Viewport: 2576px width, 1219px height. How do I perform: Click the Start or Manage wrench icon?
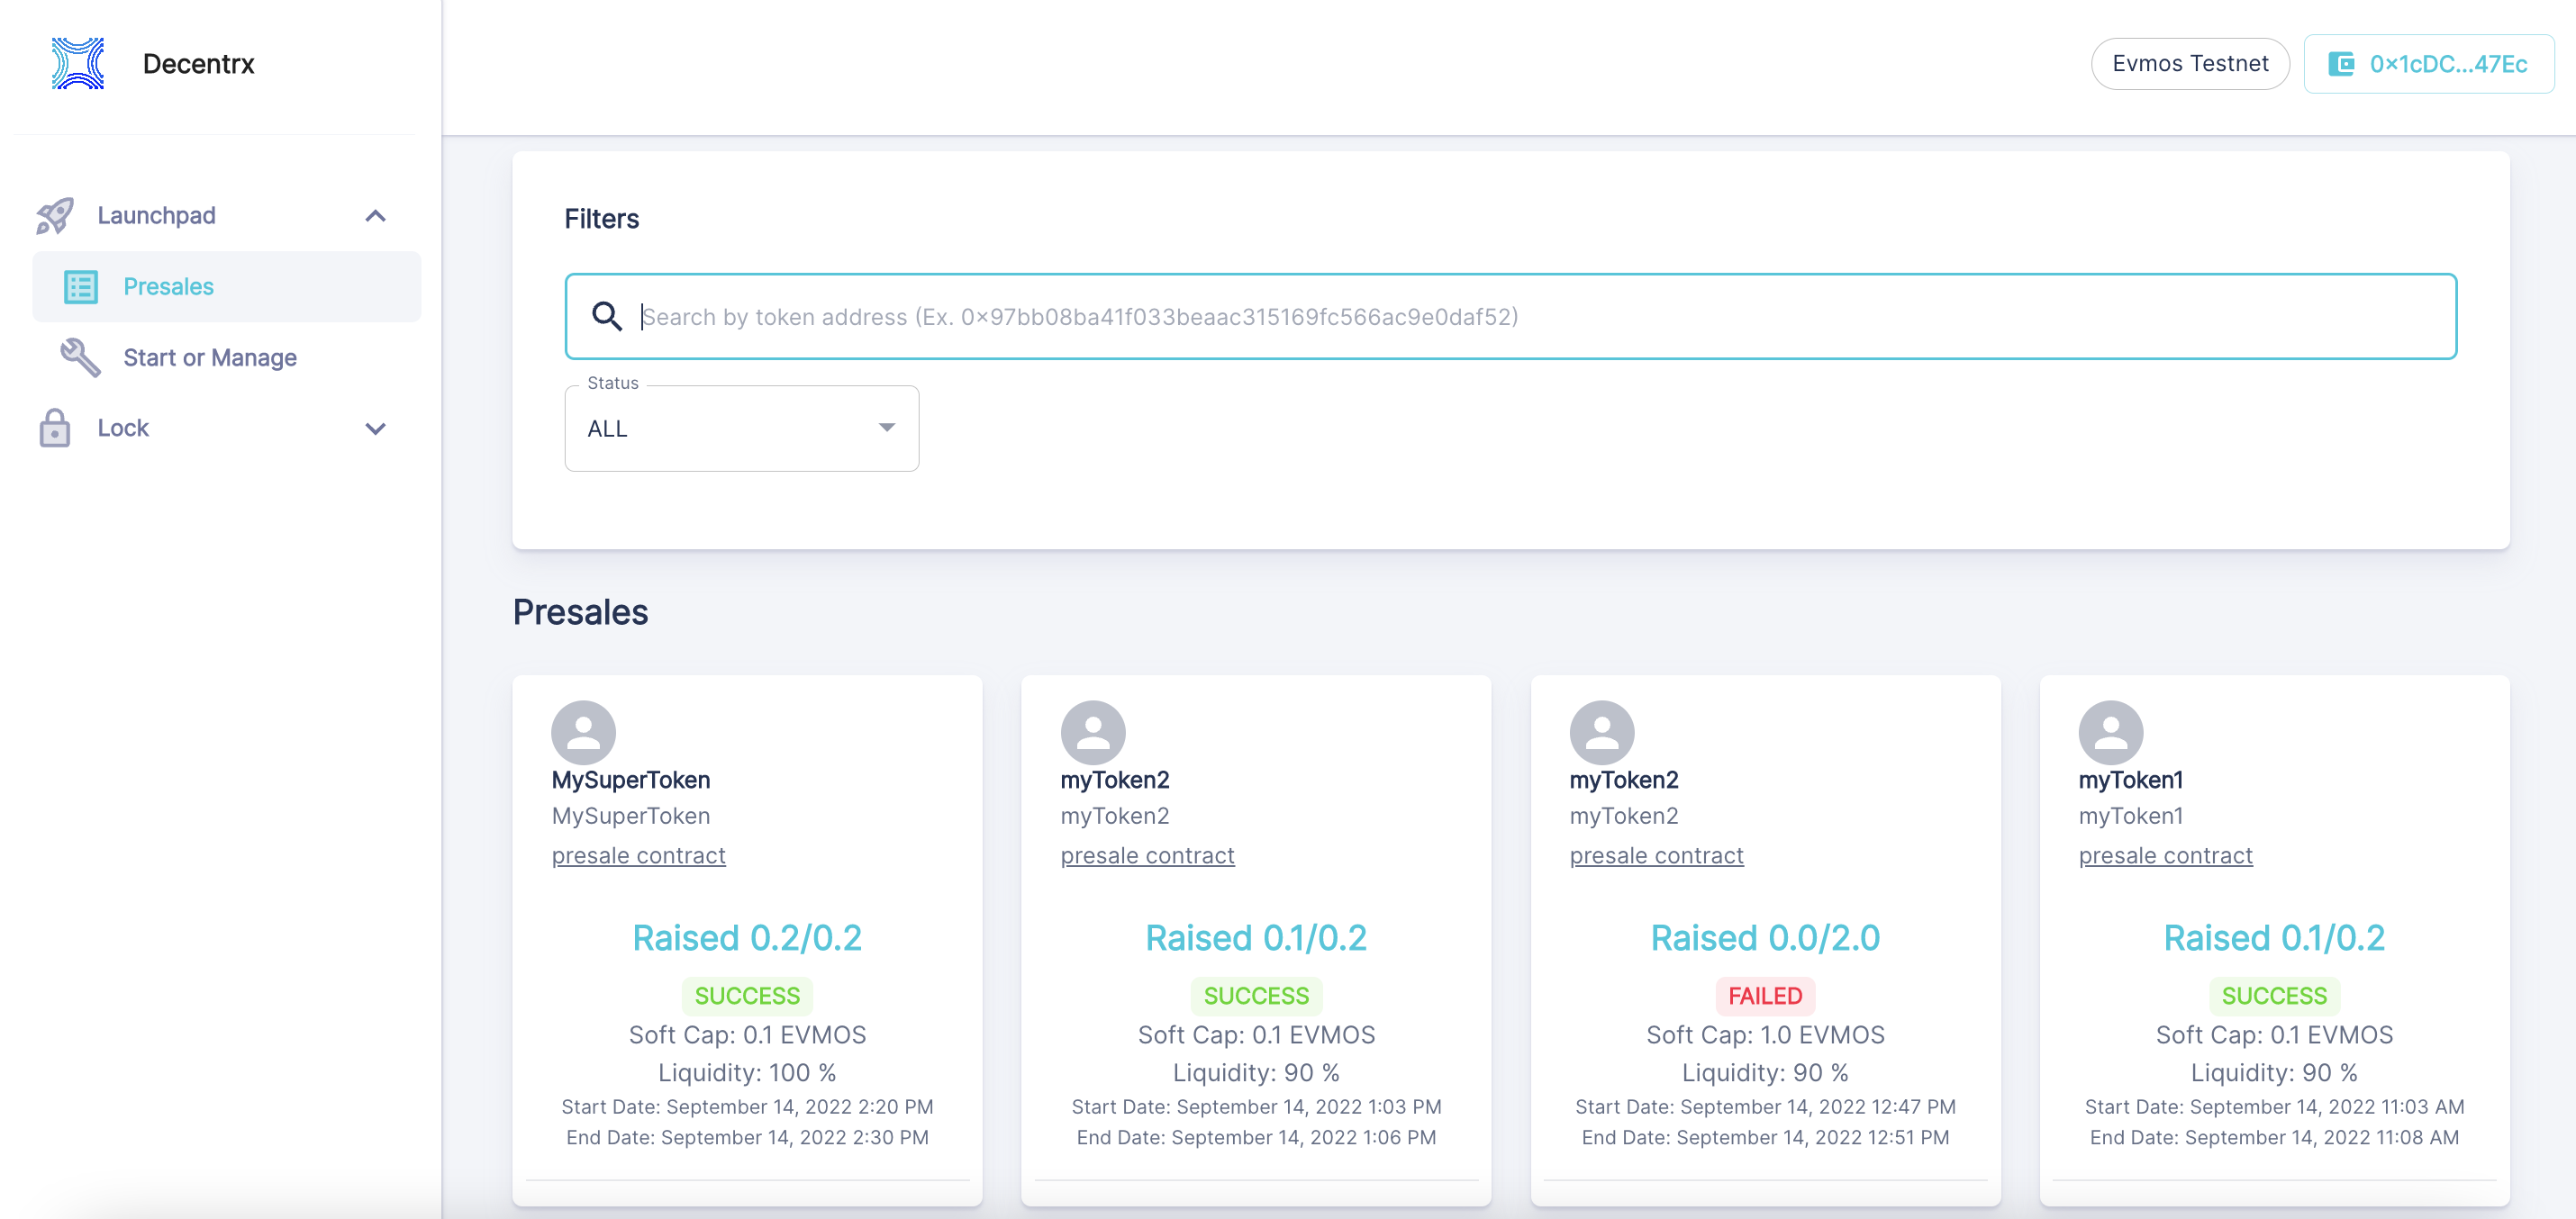click(81, 357)
